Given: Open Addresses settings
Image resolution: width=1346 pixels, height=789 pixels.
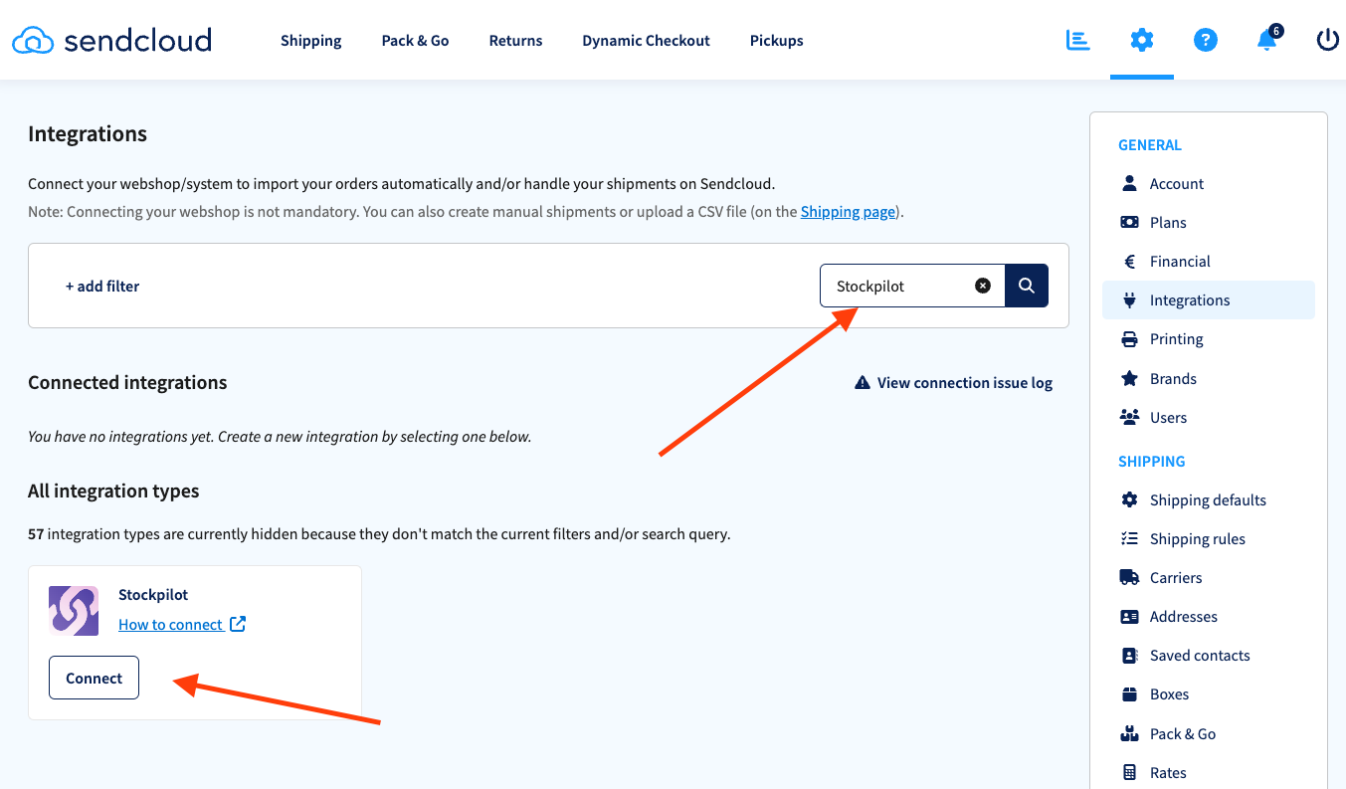Looking at the screenshot, I should pos(1209,617).
